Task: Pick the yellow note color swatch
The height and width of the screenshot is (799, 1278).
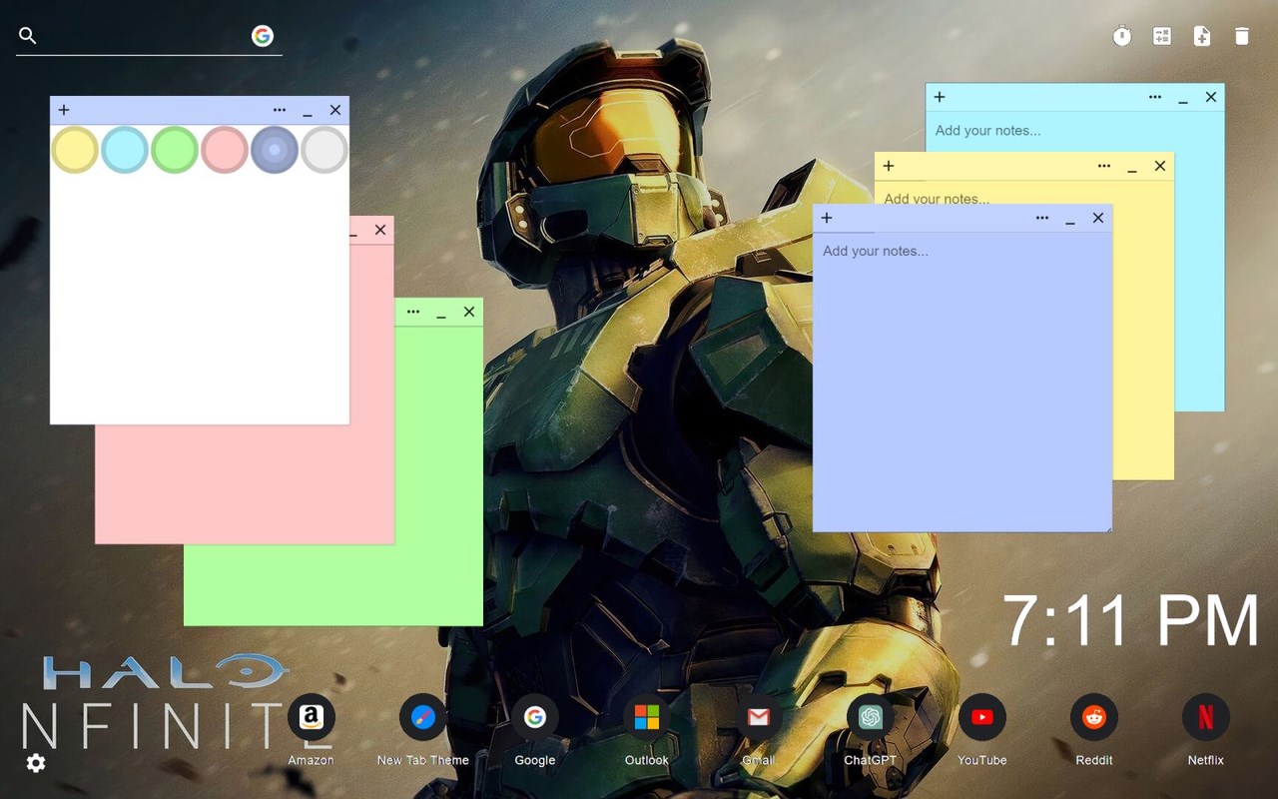Action: click(x=75, y=150)
